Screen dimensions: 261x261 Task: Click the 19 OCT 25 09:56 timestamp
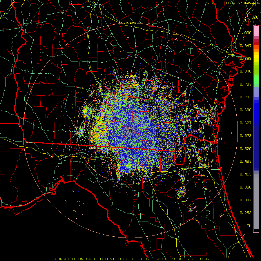[189, 259]
